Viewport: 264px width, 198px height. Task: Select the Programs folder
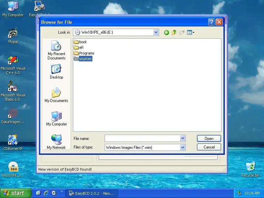click(x=84, y=53)
